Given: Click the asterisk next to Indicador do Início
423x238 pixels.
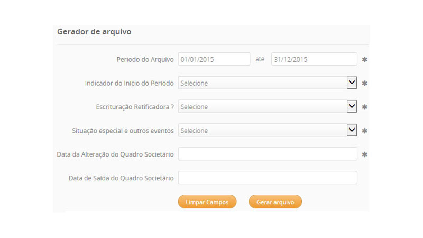Looking at the screenshot, I should coord(364,84).
